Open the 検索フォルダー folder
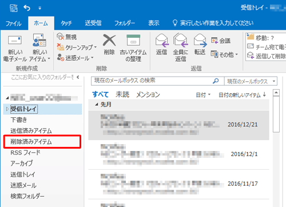This screenshot has width=286, height=207. [27, 196]
